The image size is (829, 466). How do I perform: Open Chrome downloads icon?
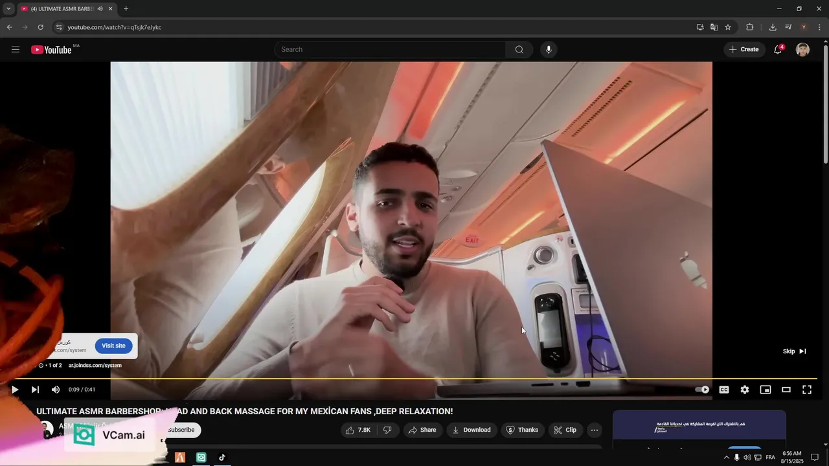[x=773, y=27]
